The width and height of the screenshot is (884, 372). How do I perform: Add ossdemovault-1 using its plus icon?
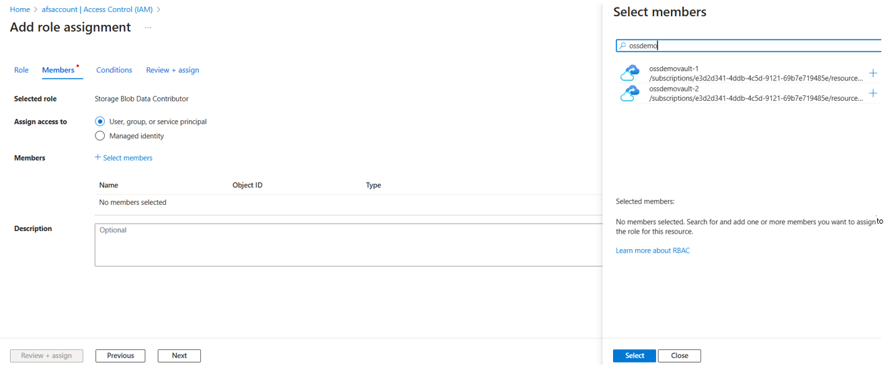873,73
